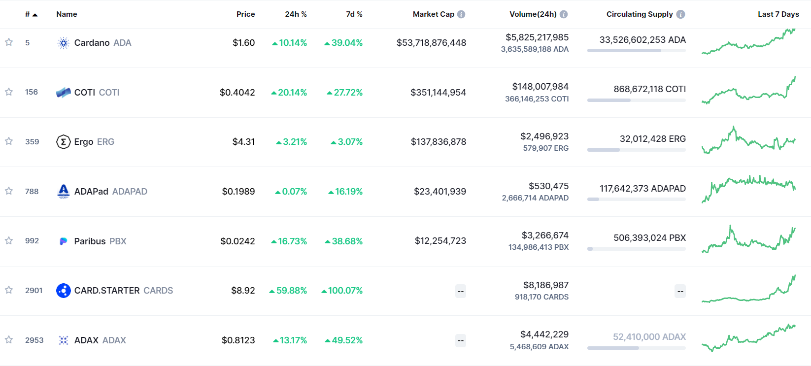The width and height of the screenshot is (811, 366).
Task: Open Cardano last 7 days chart
Action: 748,42
